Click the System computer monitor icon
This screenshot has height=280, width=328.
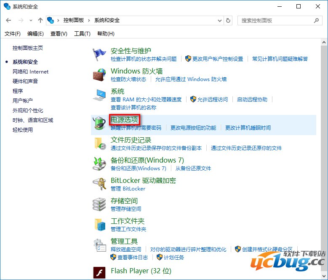[99, 95]
